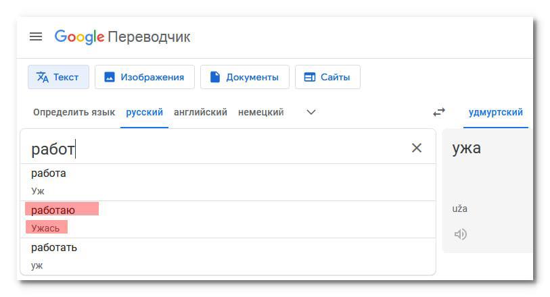The width and height of the screenshot is (550, 297).
Task: Switch to Сайты translation mode
Action: click(327, 77)
